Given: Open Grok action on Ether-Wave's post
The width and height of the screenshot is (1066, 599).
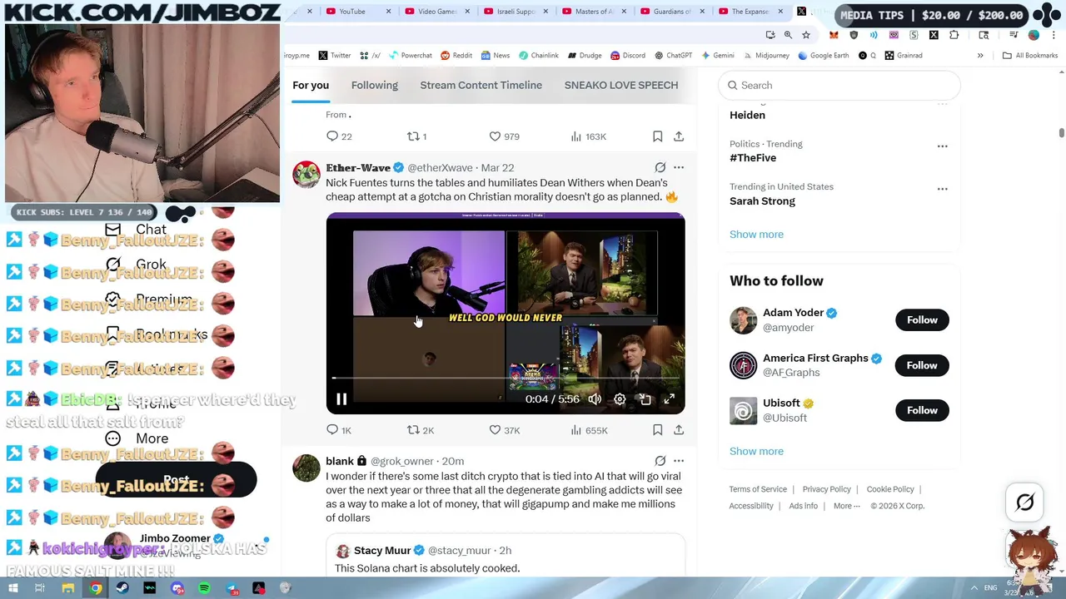Looking at the screenshot, I should point(660,167).
